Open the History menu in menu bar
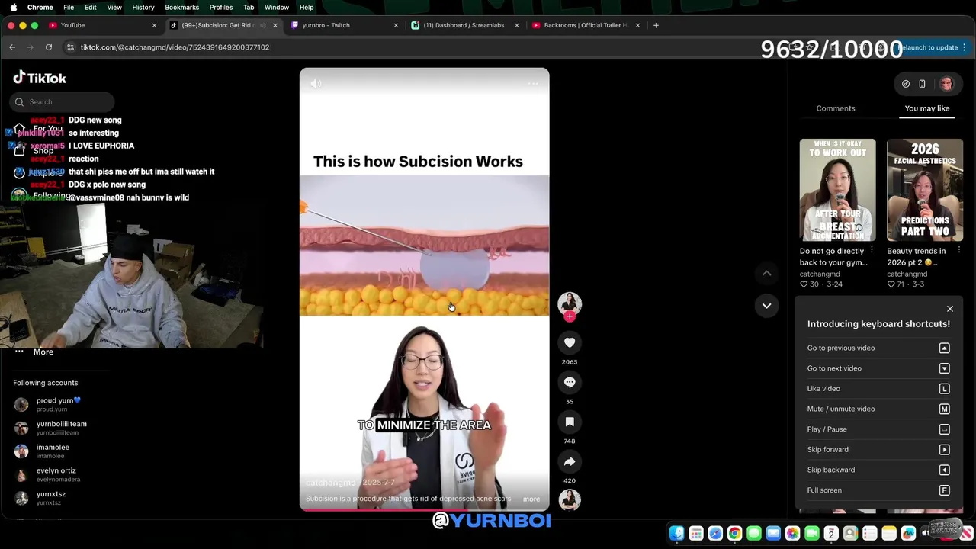Screen dimensions: 976x549 (x=143, y=7)
